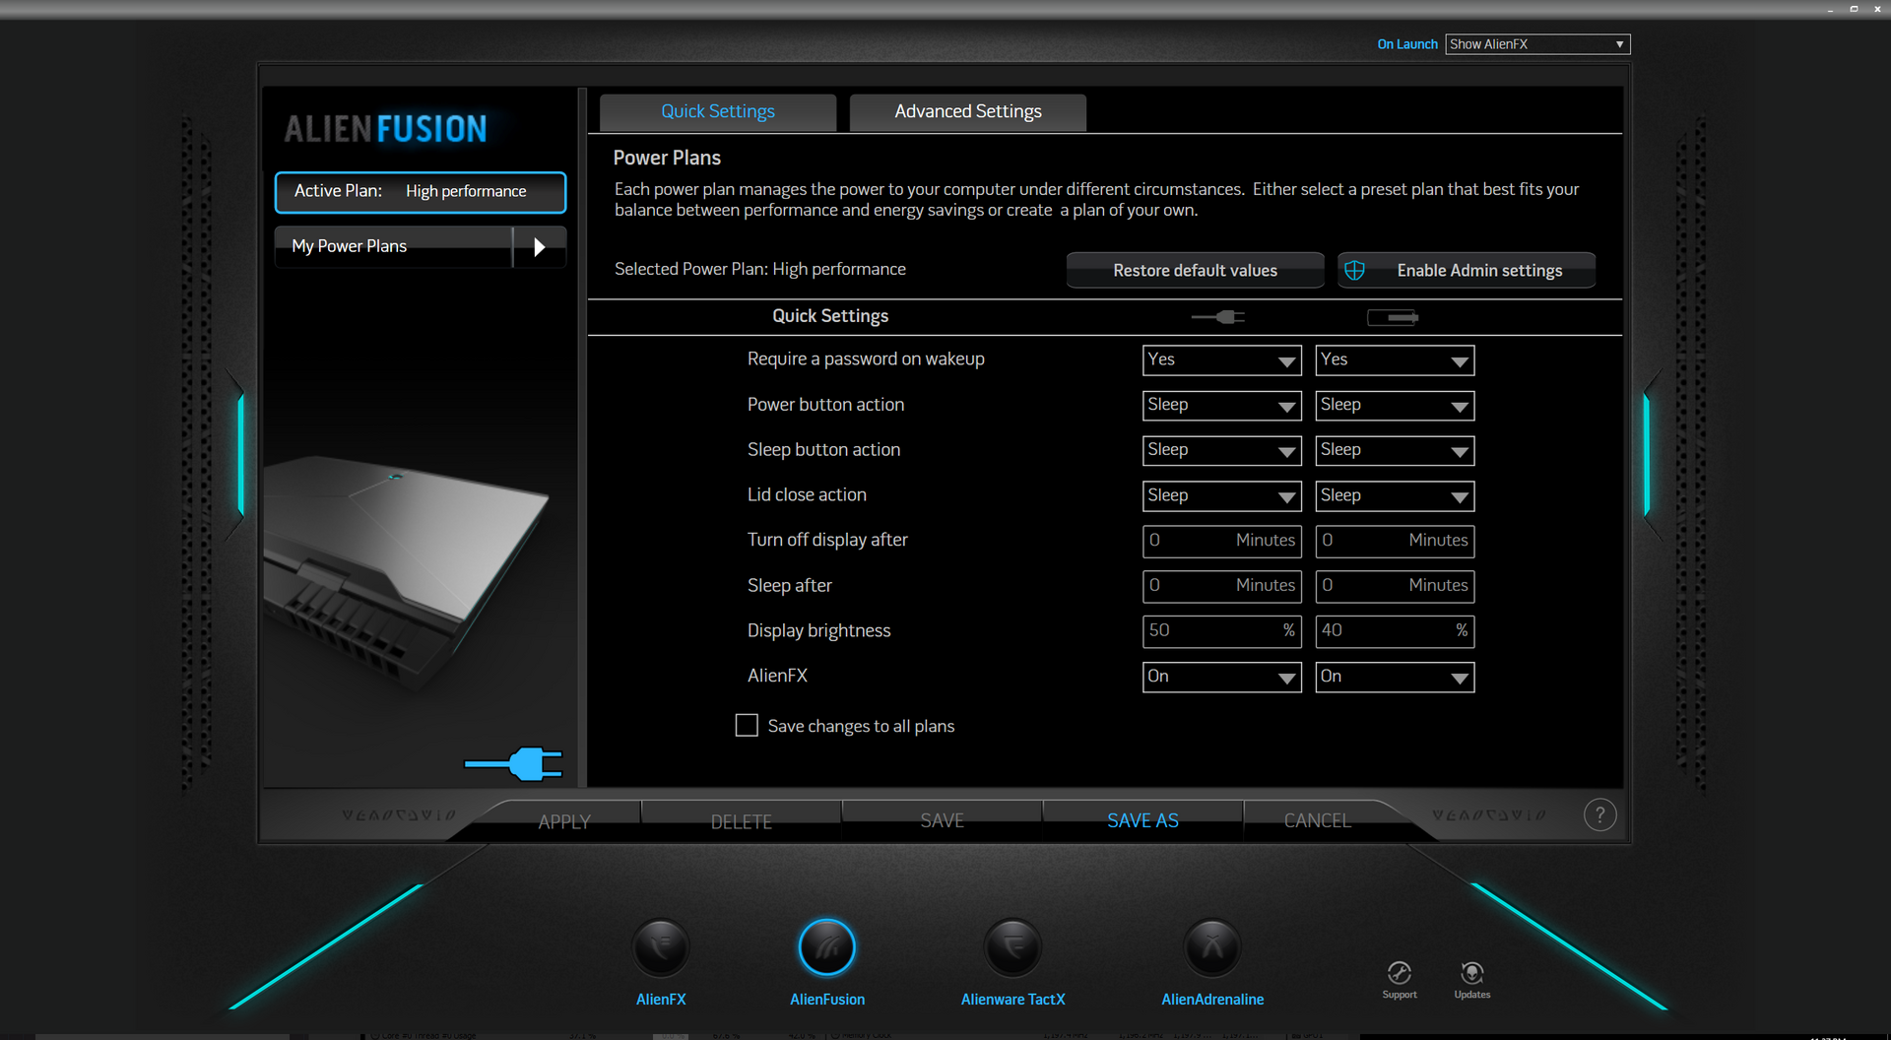Expand the My Power Plans arrow
Image resolution: width=1891 pixels, height=1040 pixels.
click(x=539, y=246)
